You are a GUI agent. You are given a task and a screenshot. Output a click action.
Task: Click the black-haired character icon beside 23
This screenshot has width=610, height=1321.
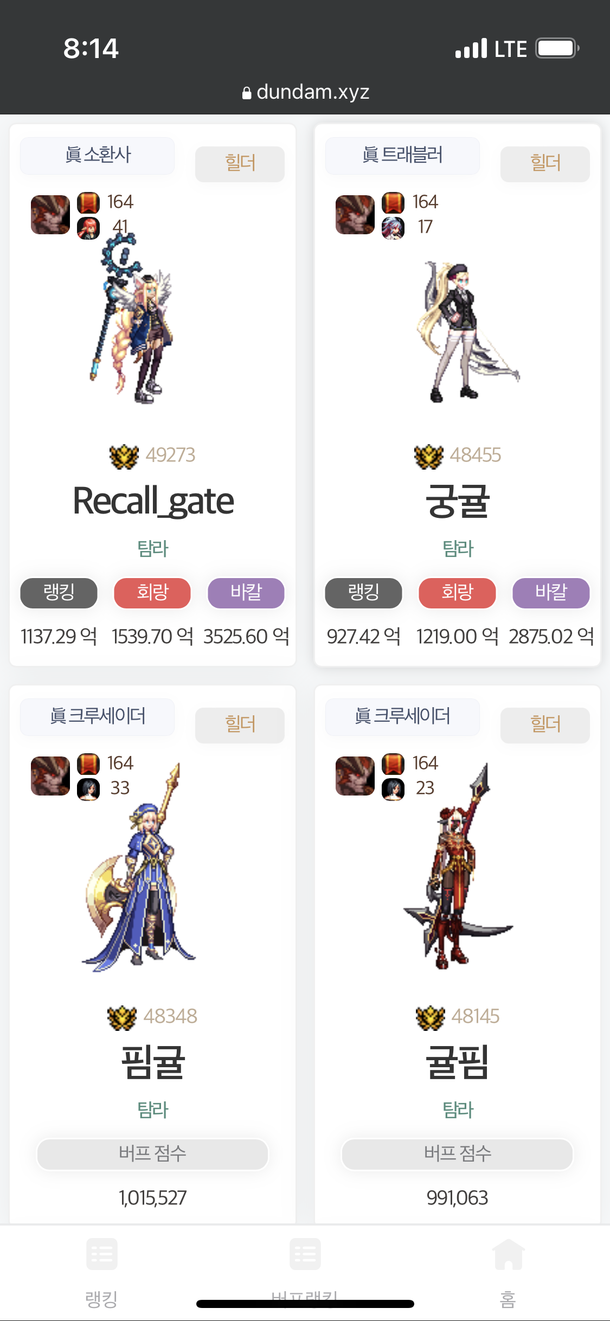(x=393, y=789)
